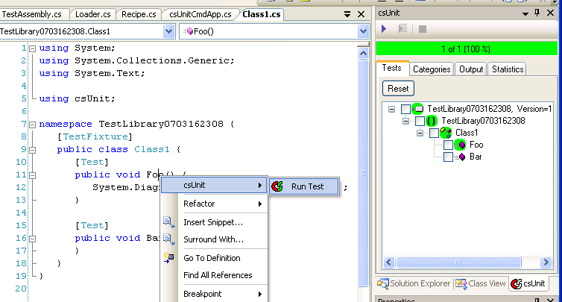Click the editor vertical scrollbar thumb
Screen dimensions: 562x302
tap(363, 173)
